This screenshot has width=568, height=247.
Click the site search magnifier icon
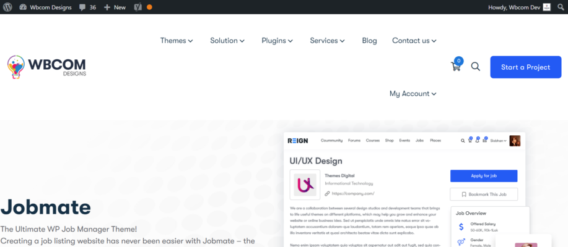[475, 67]
